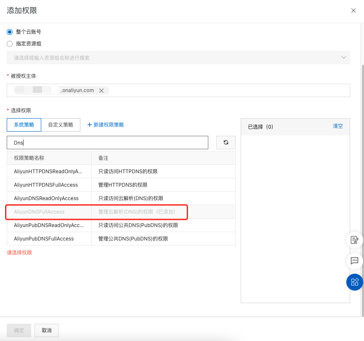Screen dimensions: 364x341
Task: Open the blue floating apps grid icon
Action: (354, 282)
